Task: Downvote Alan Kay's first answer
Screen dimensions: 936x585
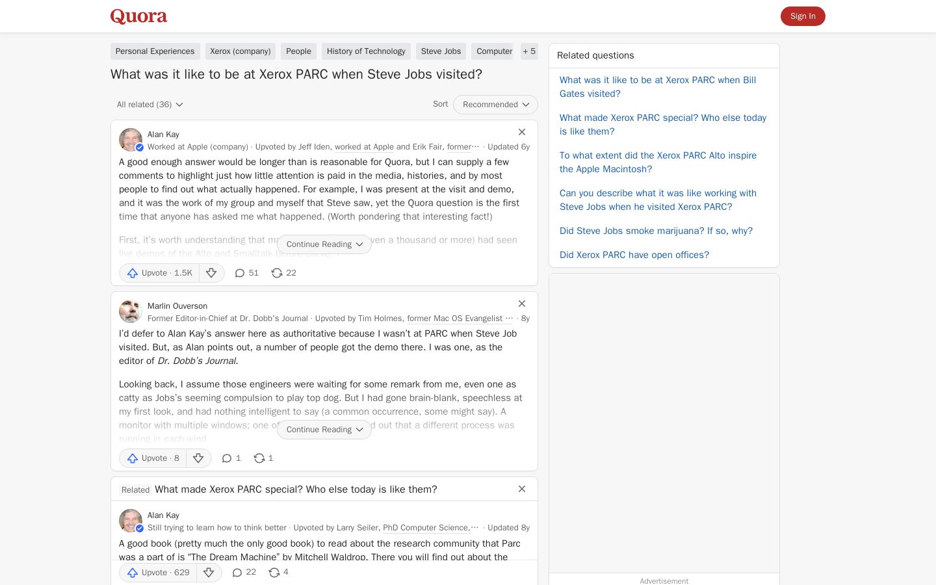Action: point(211,273)
